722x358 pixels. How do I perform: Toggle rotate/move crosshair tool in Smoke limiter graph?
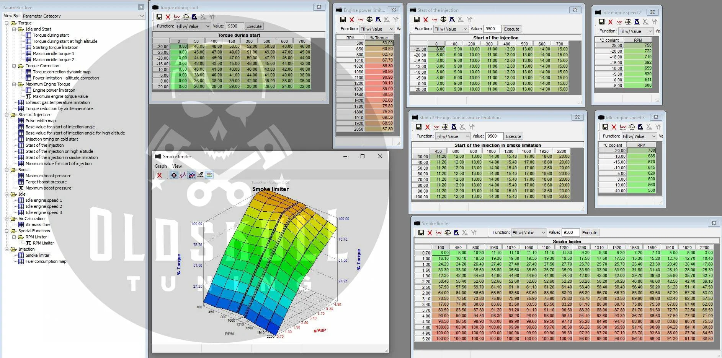(x=174, y=175)
